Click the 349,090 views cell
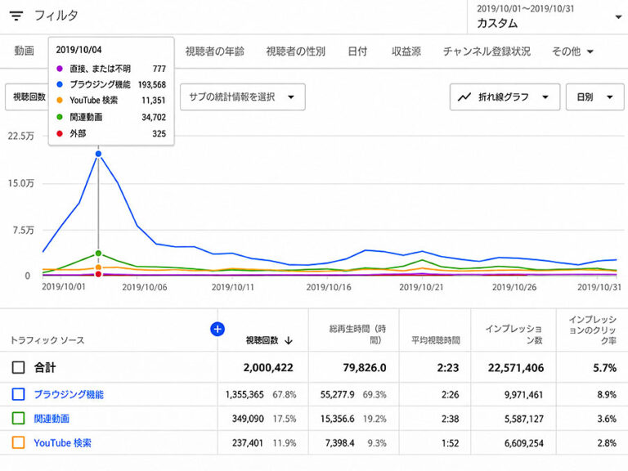Image resolution: width=628 pixels, height=471 pixels. (248, 419)
